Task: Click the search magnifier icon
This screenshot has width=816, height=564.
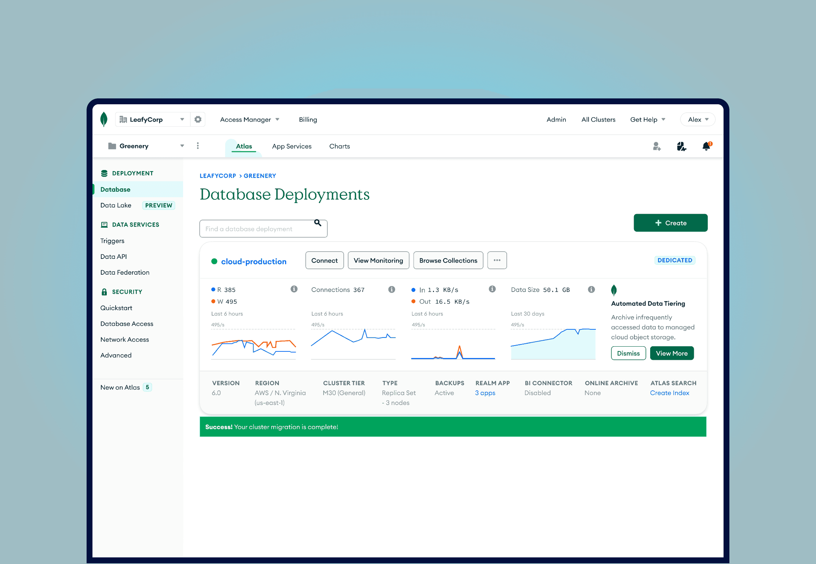Action: [x=318, y=223]
